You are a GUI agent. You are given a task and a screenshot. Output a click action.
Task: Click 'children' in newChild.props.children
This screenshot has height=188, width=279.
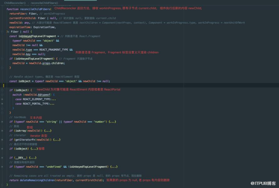click(x=57, y=63)
